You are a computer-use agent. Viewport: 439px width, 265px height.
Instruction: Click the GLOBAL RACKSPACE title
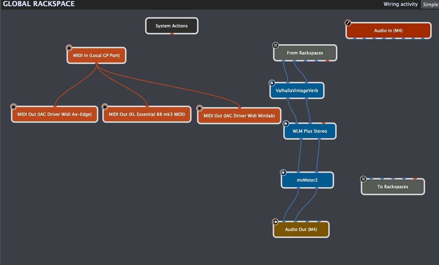coord(39,4)
